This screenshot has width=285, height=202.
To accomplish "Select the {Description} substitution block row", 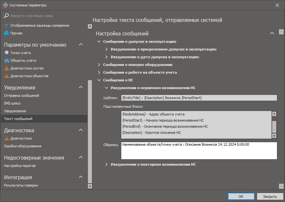I will pos(196,133).
